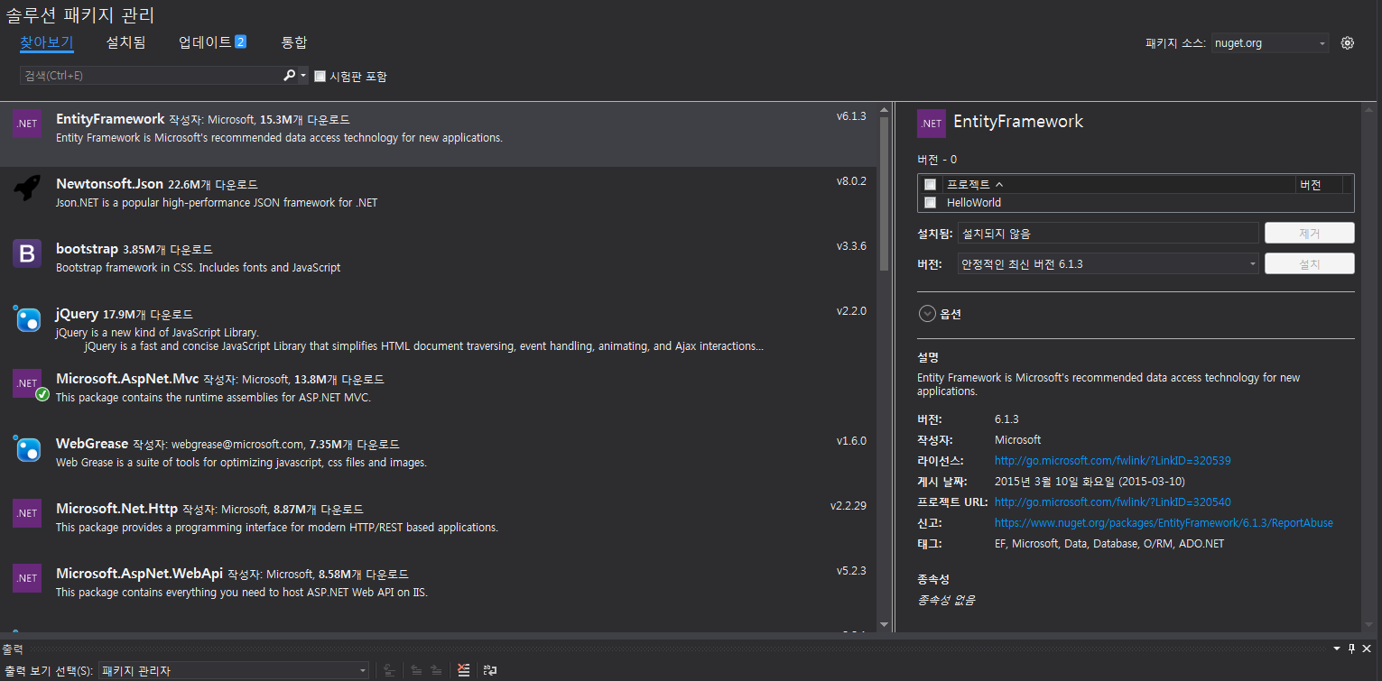Click the EntityFramework .NET package icon
The image size is (1382, 681).
[x=26, y=124]
